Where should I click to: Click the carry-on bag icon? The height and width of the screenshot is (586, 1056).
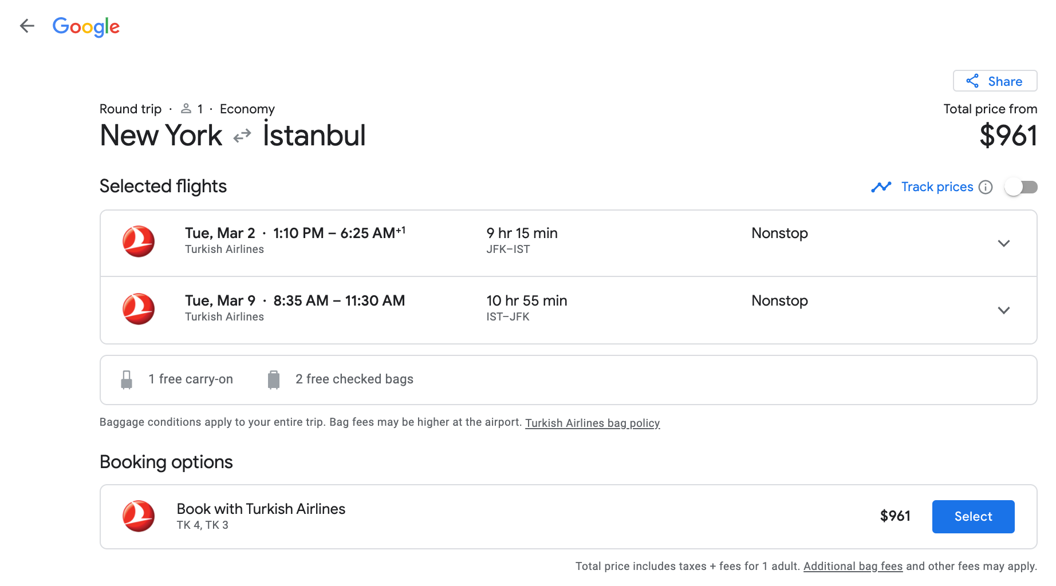(127, 379)
